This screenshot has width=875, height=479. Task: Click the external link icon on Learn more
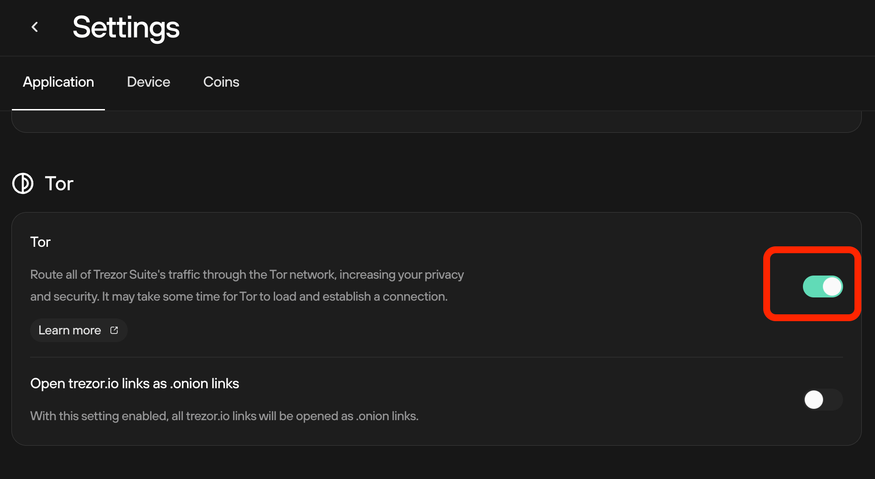pyautogui.click(x=114, y=330)
